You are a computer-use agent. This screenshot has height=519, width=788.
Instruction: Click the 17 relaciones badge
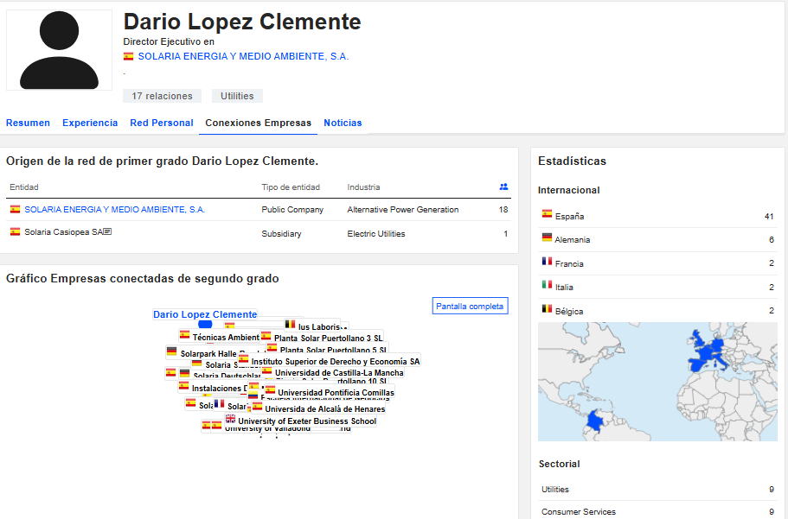(x=162, y=96)
